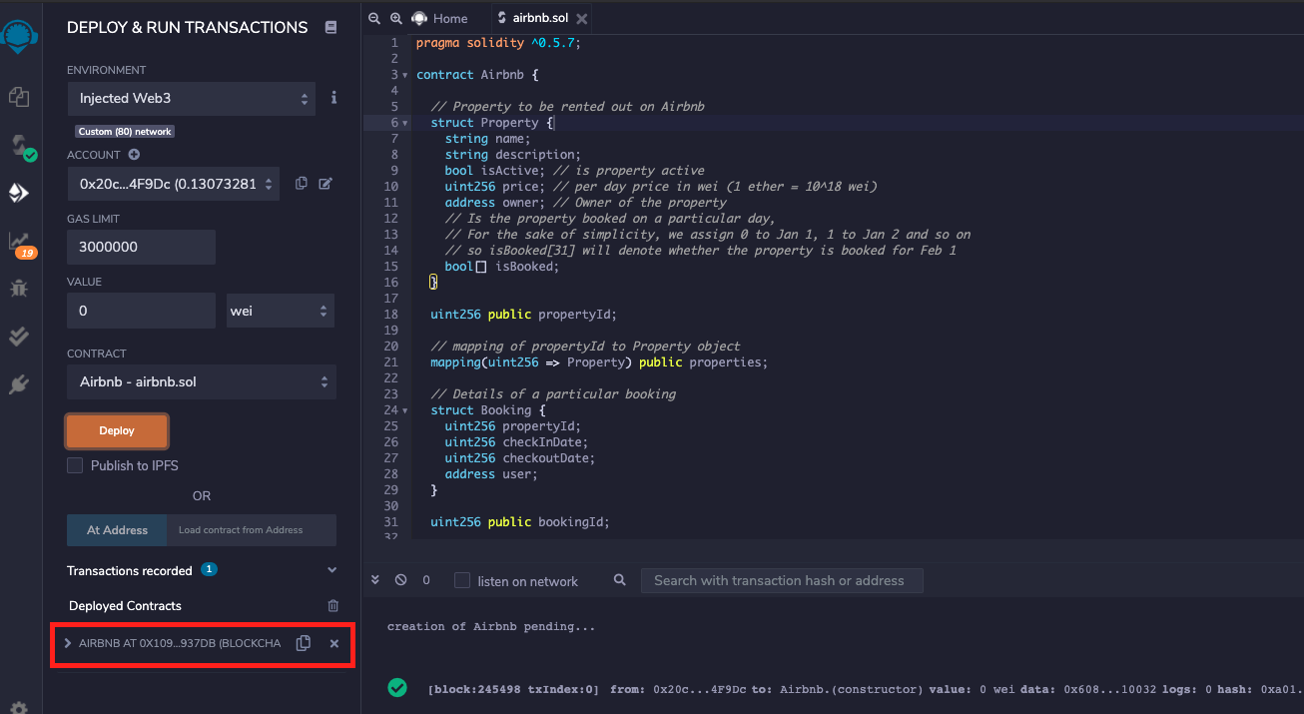This screenshot has width=1304, height=714.
Task: Click the trash icon beside Deployed Contracts
Action: [333, 606]
